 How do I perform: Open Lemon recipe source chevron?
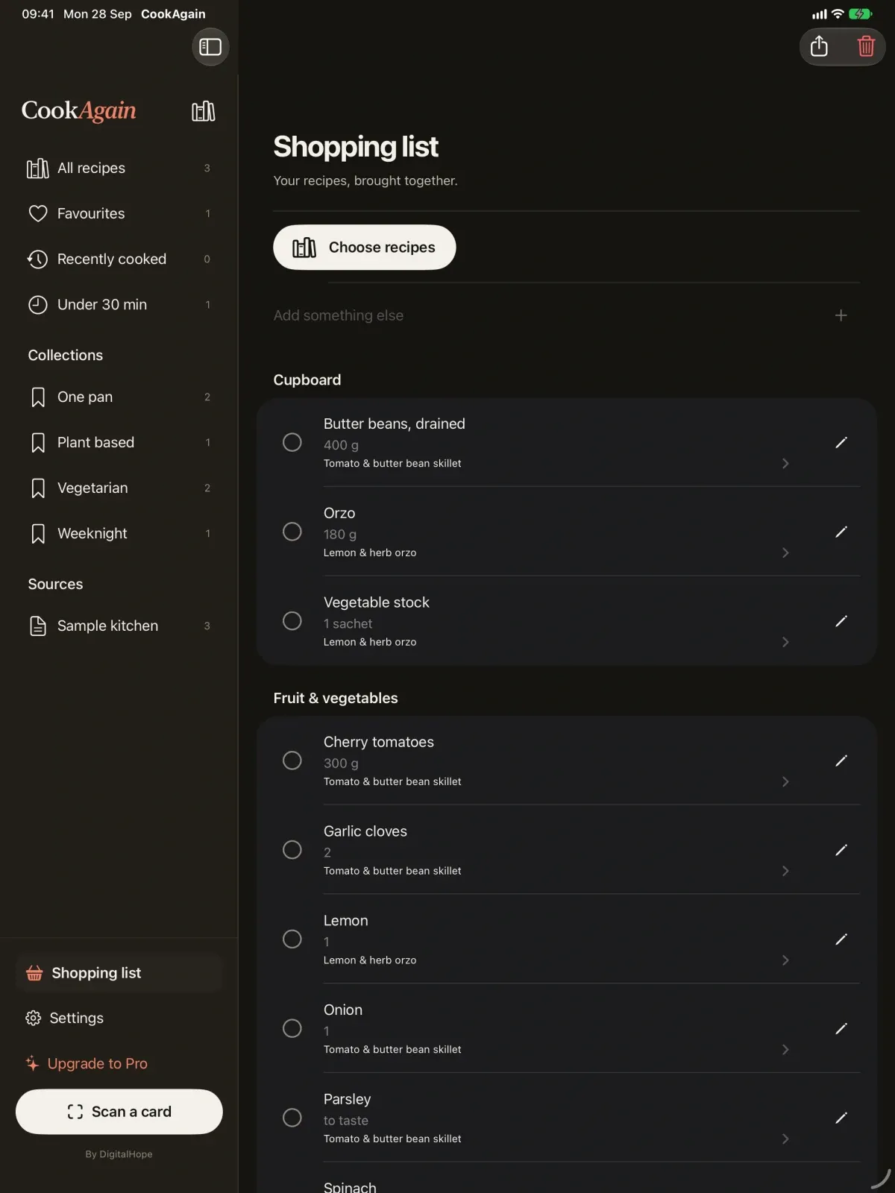[x=785, y=960]
